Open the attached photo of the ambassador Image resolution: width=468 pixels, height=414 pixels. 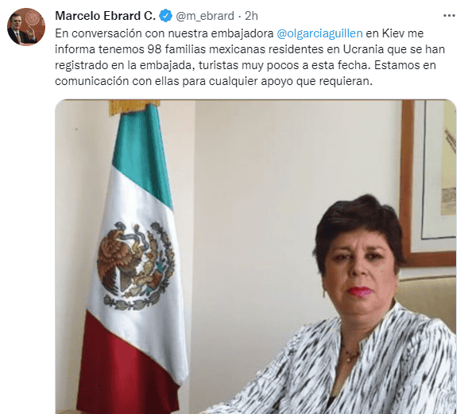pos(256,257)
